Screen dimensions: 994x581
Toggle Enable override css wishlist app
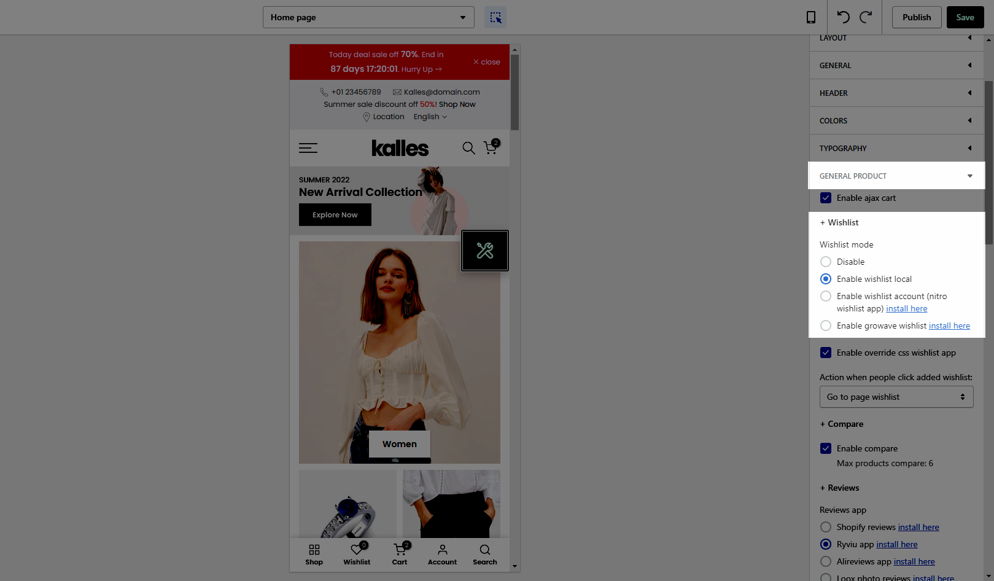[826, 353]
